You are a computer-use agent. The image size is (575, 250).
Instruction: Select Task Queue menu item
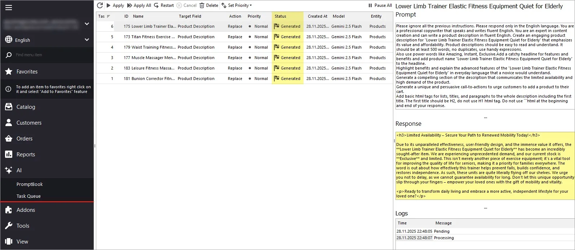(x=28, y=196)
